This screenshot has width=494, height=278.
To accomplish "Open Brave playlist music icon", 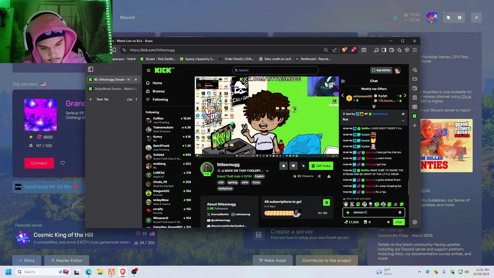I will click(x=376, y=50).
